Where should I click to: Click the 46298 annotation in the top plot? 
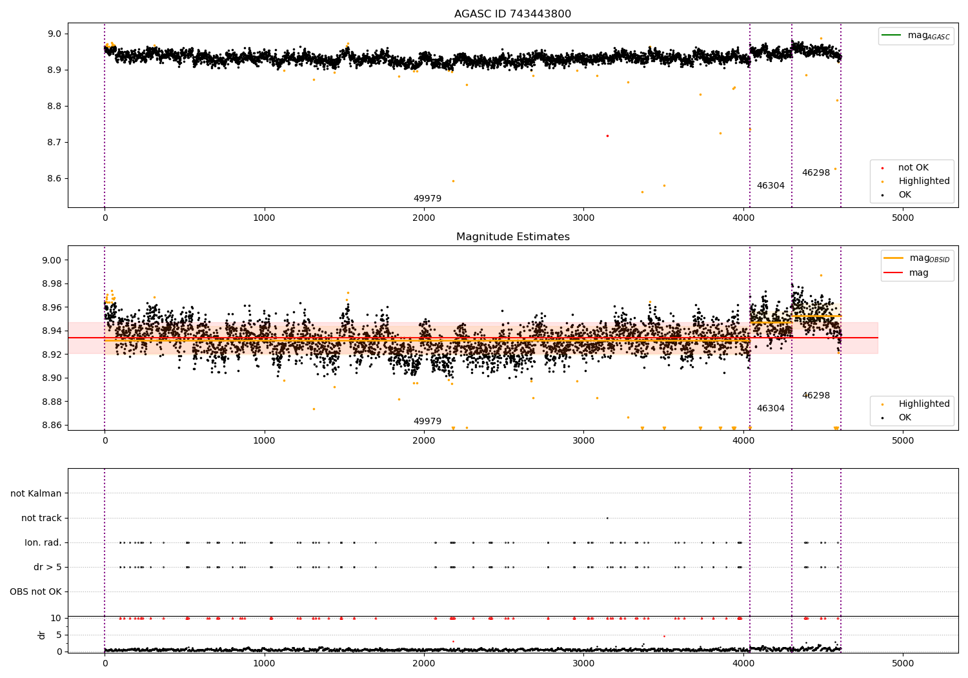(816, 173)
